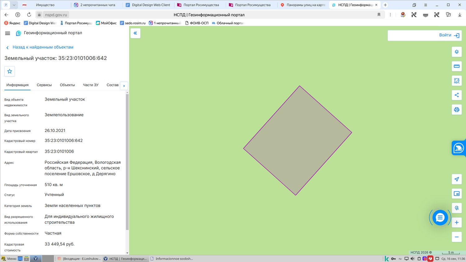The width and height of the screenshot is (466, 262).
Task: Open the round blue chat message button
Action: click(440, 218)
